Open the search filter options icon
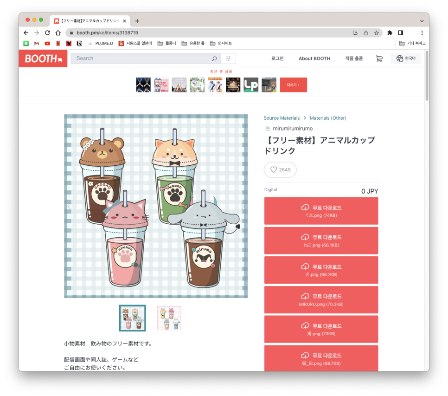This screenshot has width=448, height=396. click(x=228, y=58)
